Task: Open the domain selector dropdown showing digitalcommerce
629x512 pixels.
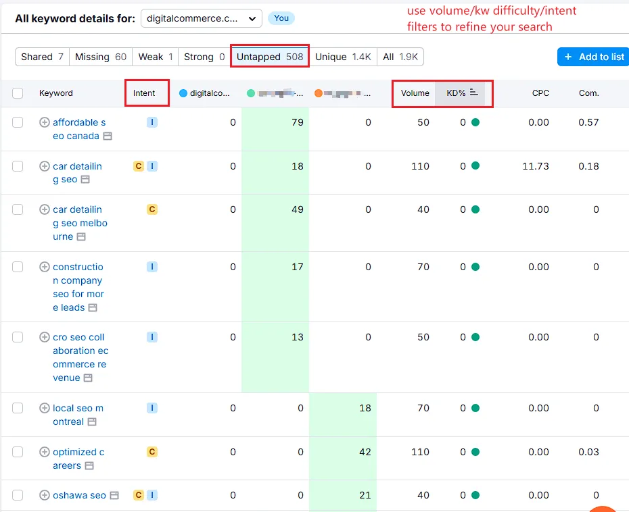Action: [x=201, y=18]
